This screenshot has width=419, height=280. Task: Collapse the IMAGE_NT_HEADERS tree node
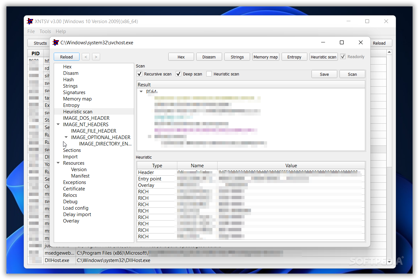pyautogui.click(x=58, y=124)
